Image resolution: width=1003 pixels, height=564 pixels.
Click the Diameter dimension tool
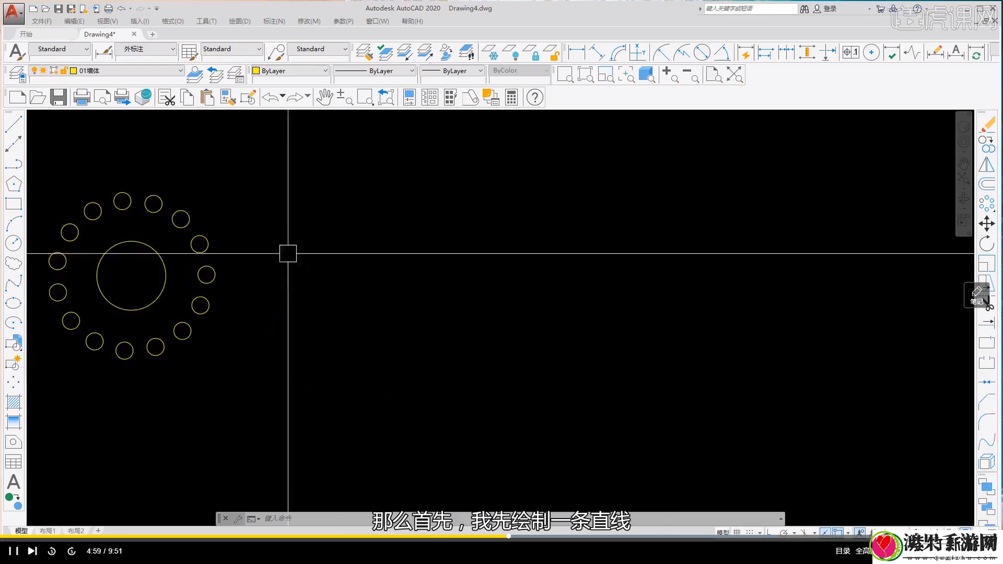point(702,52)
